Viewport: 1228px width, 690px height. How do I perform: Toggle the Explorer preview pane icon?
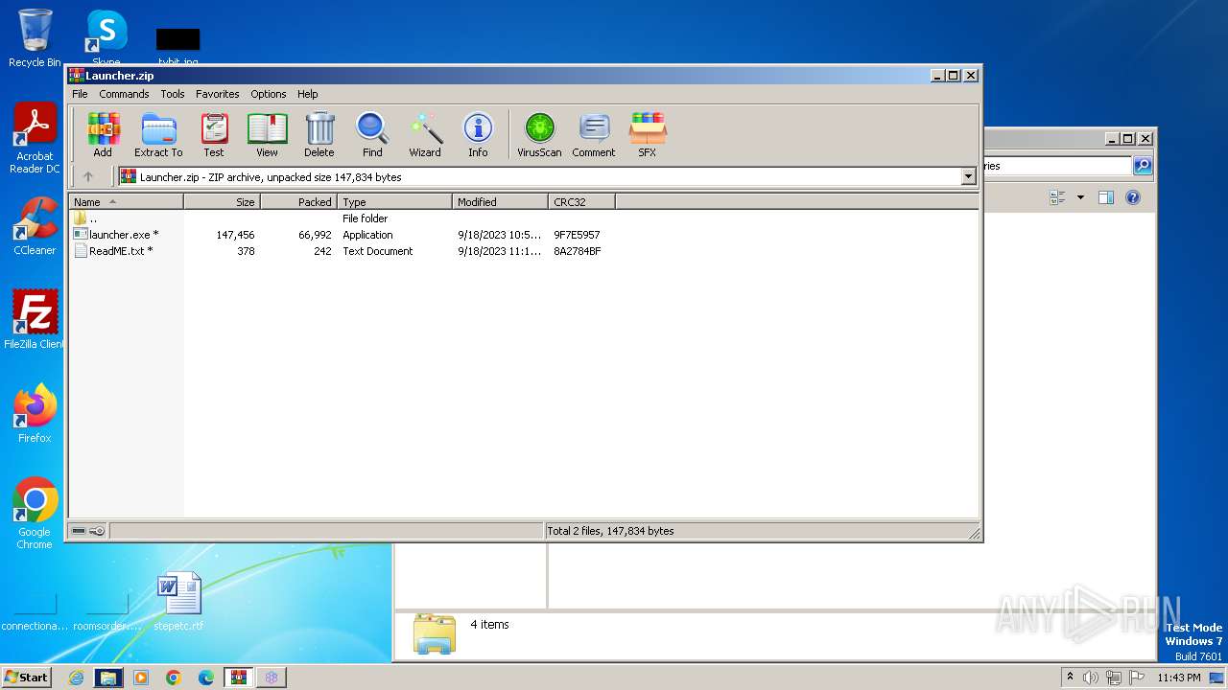pyautogui.click(x=1106, y=197)
